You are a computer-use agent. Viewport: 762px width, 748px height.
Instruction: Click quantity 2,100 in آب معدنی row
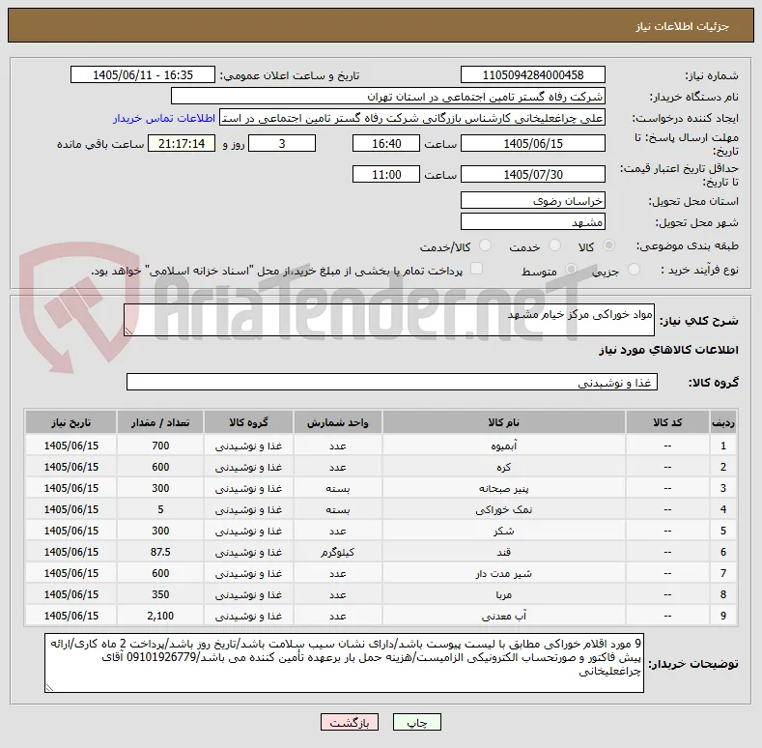pos(160,616)
